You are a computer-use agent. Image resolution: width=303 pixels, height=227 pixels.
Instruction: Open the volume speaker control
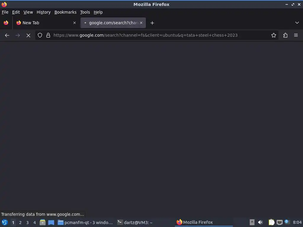pos(260,222)
